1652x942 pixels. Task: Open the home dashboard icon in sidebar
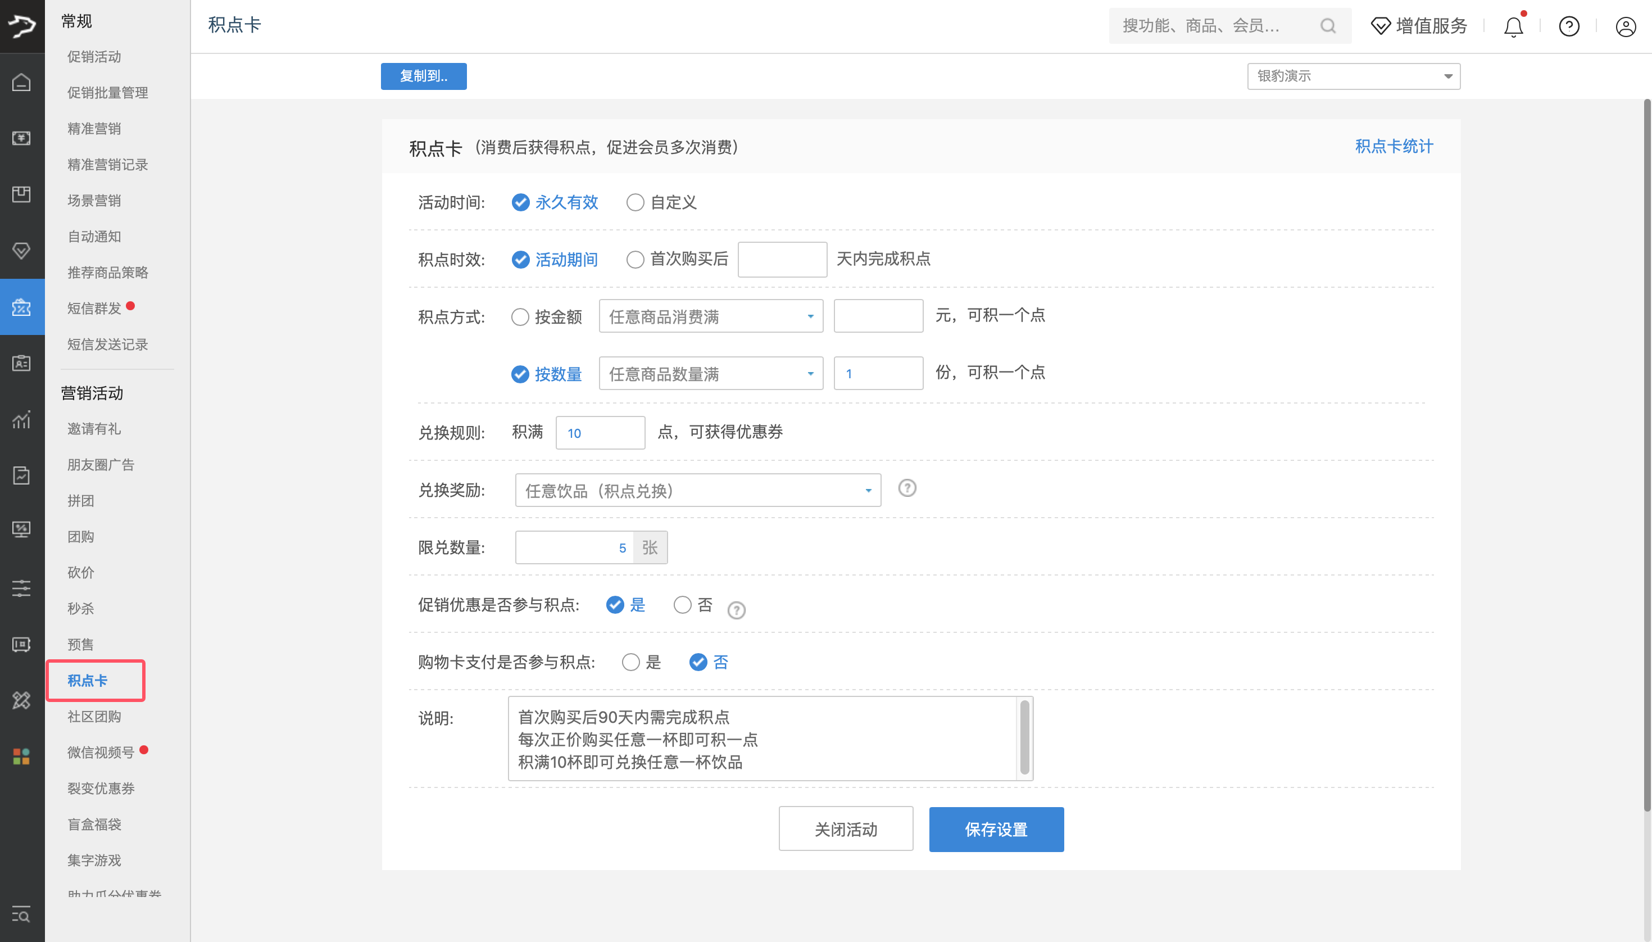coord(21,83)
